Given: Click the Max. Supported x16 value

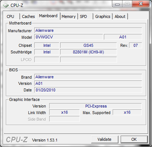Looking at the screenshot, I should pos(127,112).
